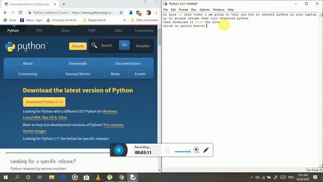The image size is (323, 182).
Task: Open the University of the Pu... bookmark
Action: click(x=63, y=20)
